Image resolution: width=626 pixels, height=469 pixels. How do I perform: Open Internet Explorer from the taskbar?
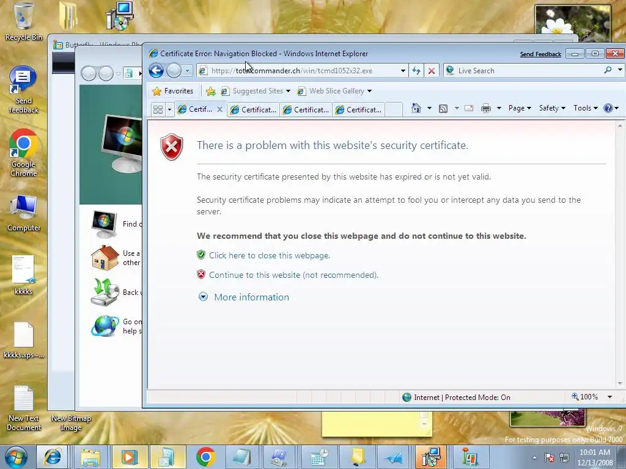point(53,457)
